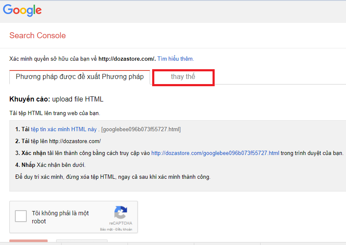Open the "Tìm hiểu thêm" link
The height and width of the screenshot is (245, 346).
[x=176, y=59]
